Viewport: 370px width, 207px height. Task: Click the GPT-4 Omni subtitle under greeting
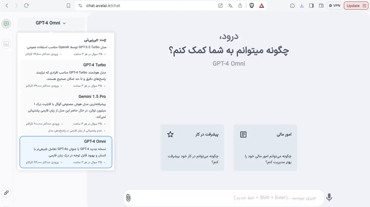point(229,63)
